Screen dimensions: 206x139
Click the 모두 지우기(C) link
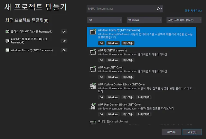click(193, 11)
